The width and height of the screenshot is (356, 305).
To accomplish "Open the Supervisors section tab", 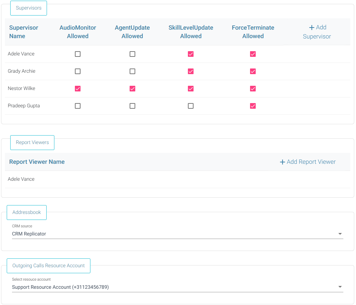I will (x=29, y=8).
